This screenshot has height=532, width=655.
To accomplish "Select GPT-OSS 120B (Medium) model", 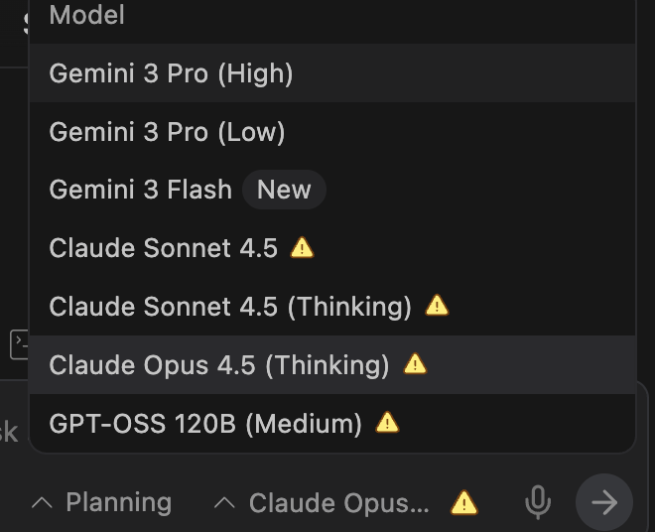I will click(x=205, y=424).
